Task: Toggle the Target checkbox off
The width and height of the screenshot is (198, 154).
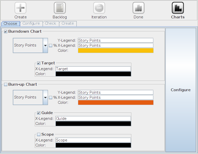Action: (x=39, y=63)
